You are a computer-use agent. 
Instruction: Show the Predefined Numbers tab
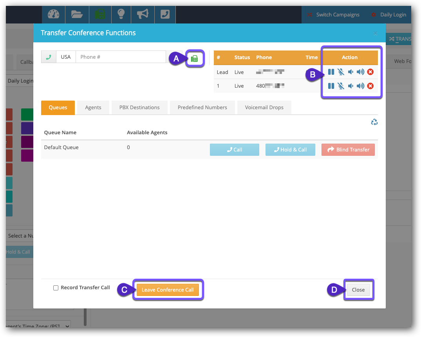click(202, 108)
